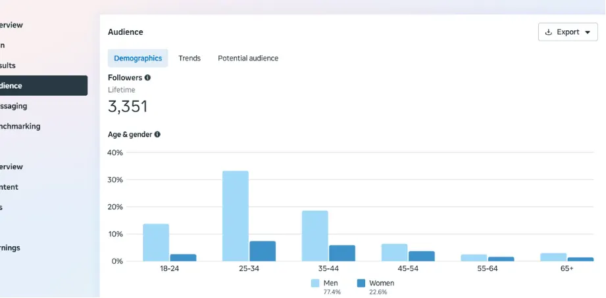Click the Lifetime label under Followers
This screenshot has width=606, height=298.
point(121,90)
